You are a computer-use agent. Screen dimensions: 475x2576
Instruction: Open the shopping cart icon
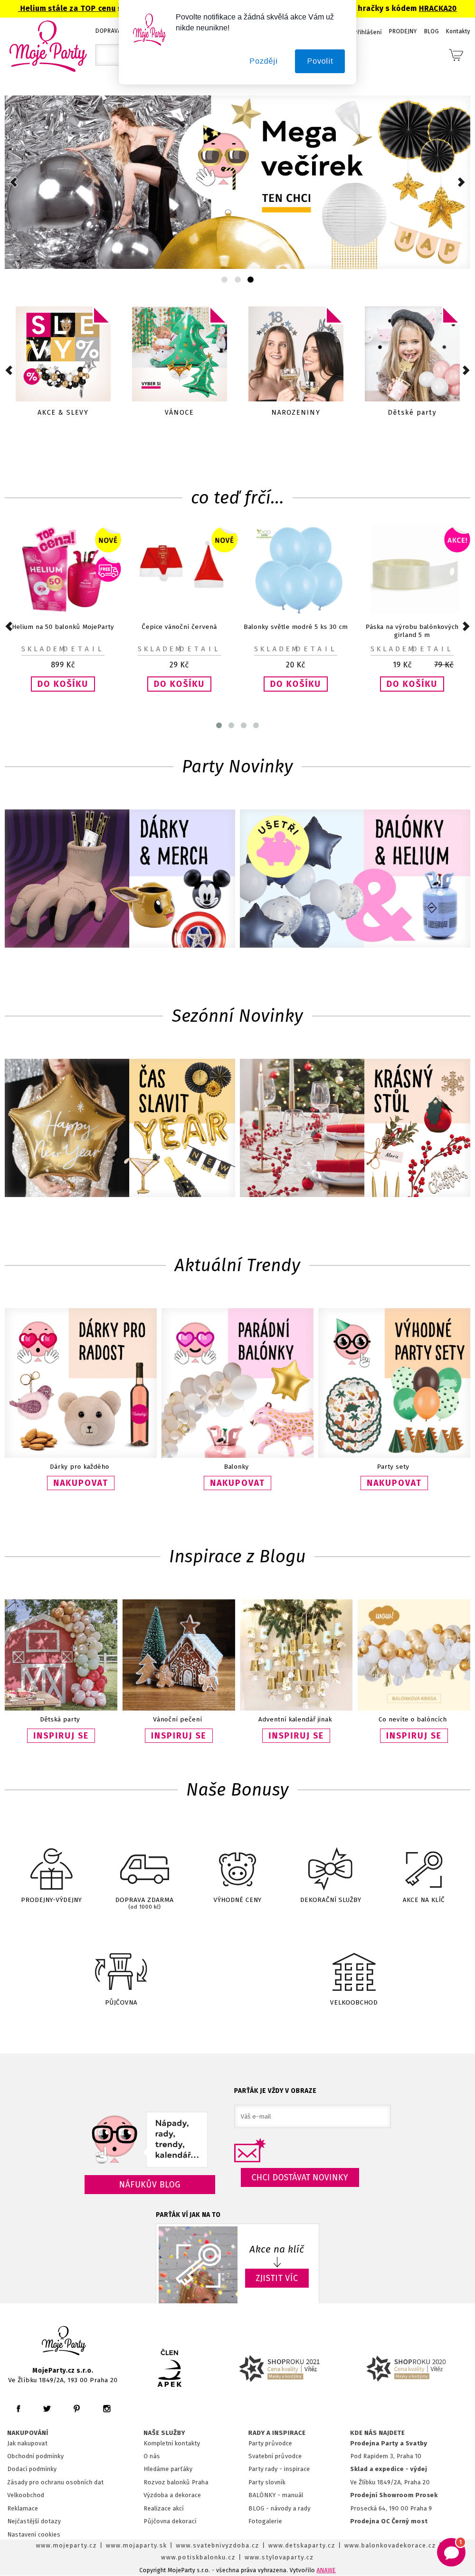pos(455,55)
